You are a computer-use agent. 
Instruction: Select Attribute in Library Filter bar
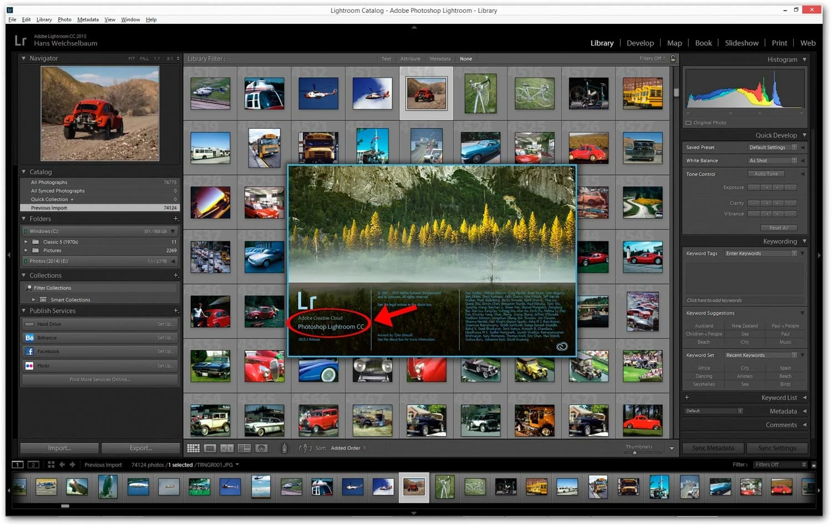pos(410,59)
